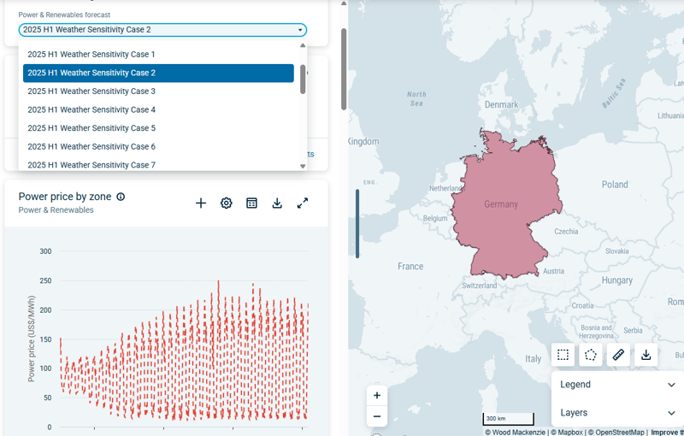Collapse the Power & Renewables forecast dropdown

click(300, 30)
